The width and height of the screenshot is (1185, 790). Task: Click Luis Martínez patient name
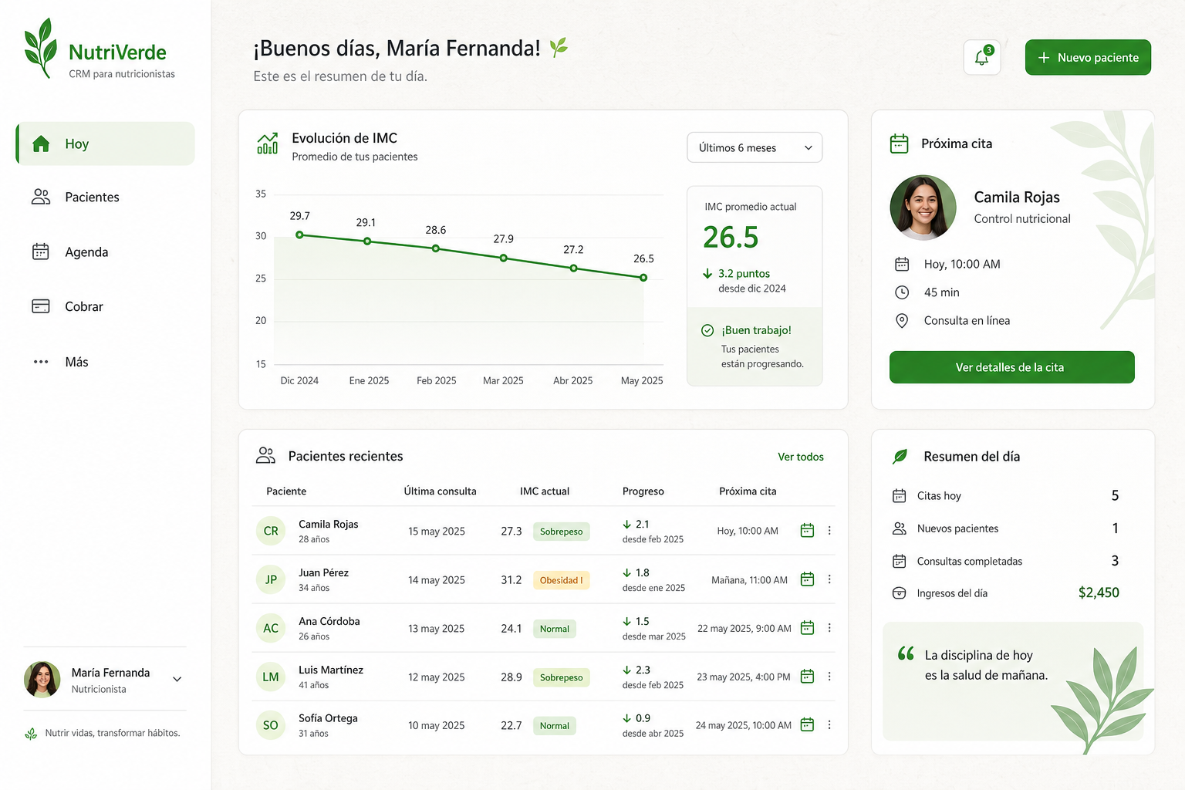(331, 670)
